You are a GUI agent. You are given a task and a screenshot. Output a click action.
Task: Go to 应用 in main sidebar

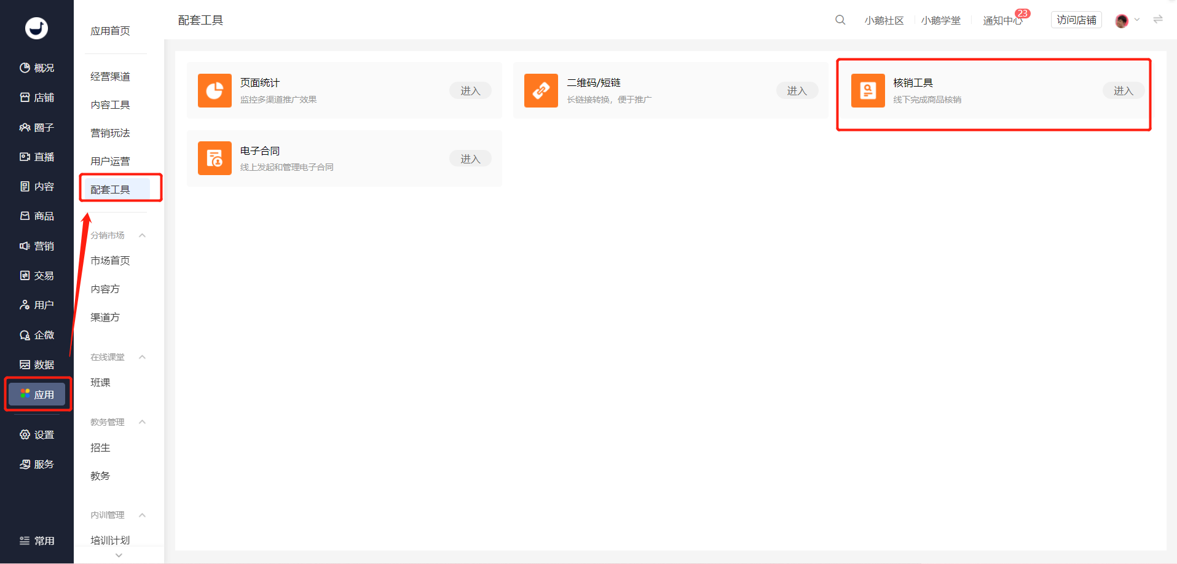(x=37, y=394)
